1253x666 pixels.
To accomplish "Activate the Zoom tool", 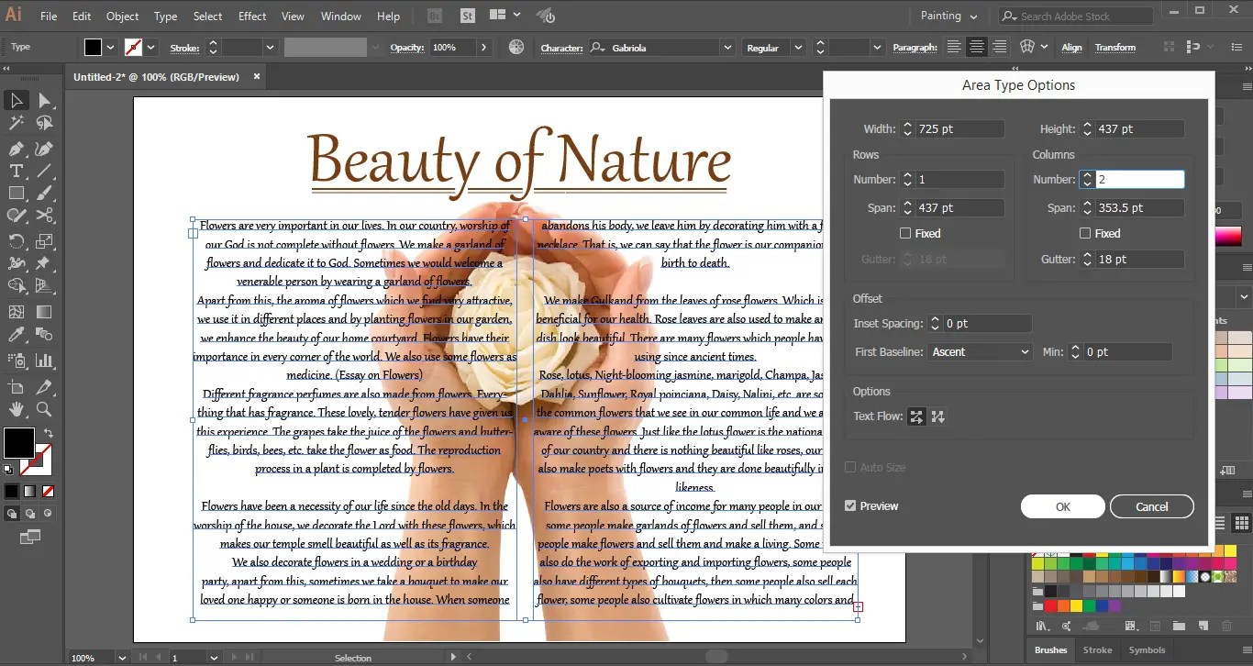I will point(44,409).
